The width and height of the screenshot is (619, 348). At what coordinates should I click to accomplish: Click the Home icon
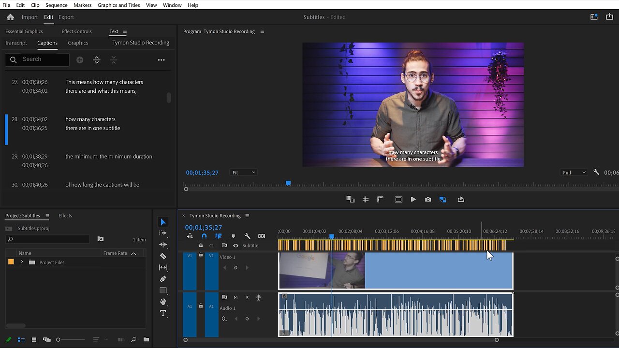pyautogui.click(x=10, y=17)
